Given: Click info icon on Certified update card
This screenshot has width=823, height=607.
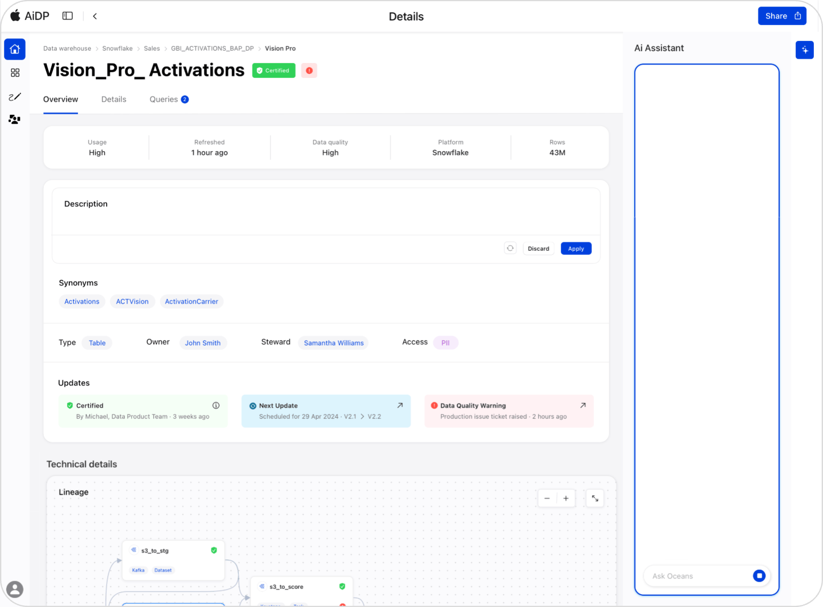Looking at the screenshot, I should (x=216, y=406).
